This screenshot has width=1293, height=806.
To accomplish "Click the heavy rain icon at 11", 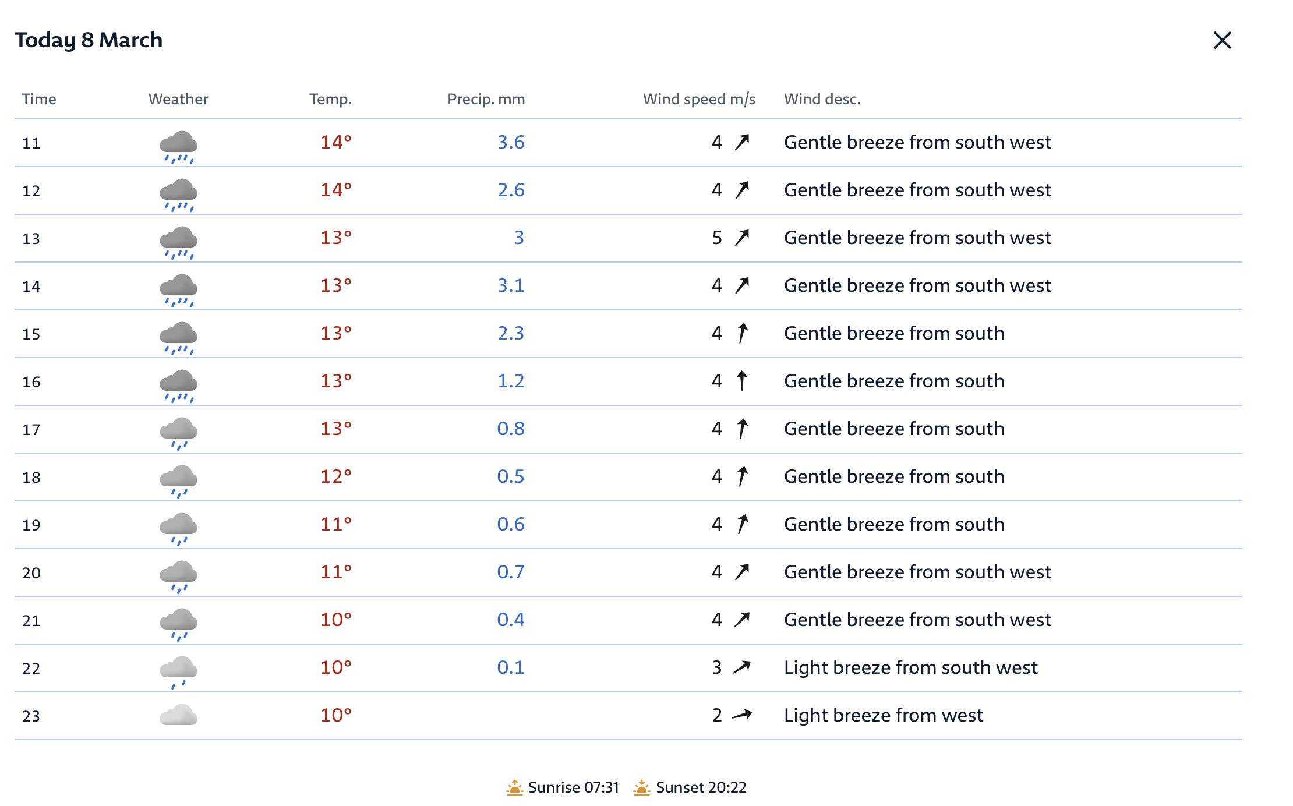I will (178, 147).
